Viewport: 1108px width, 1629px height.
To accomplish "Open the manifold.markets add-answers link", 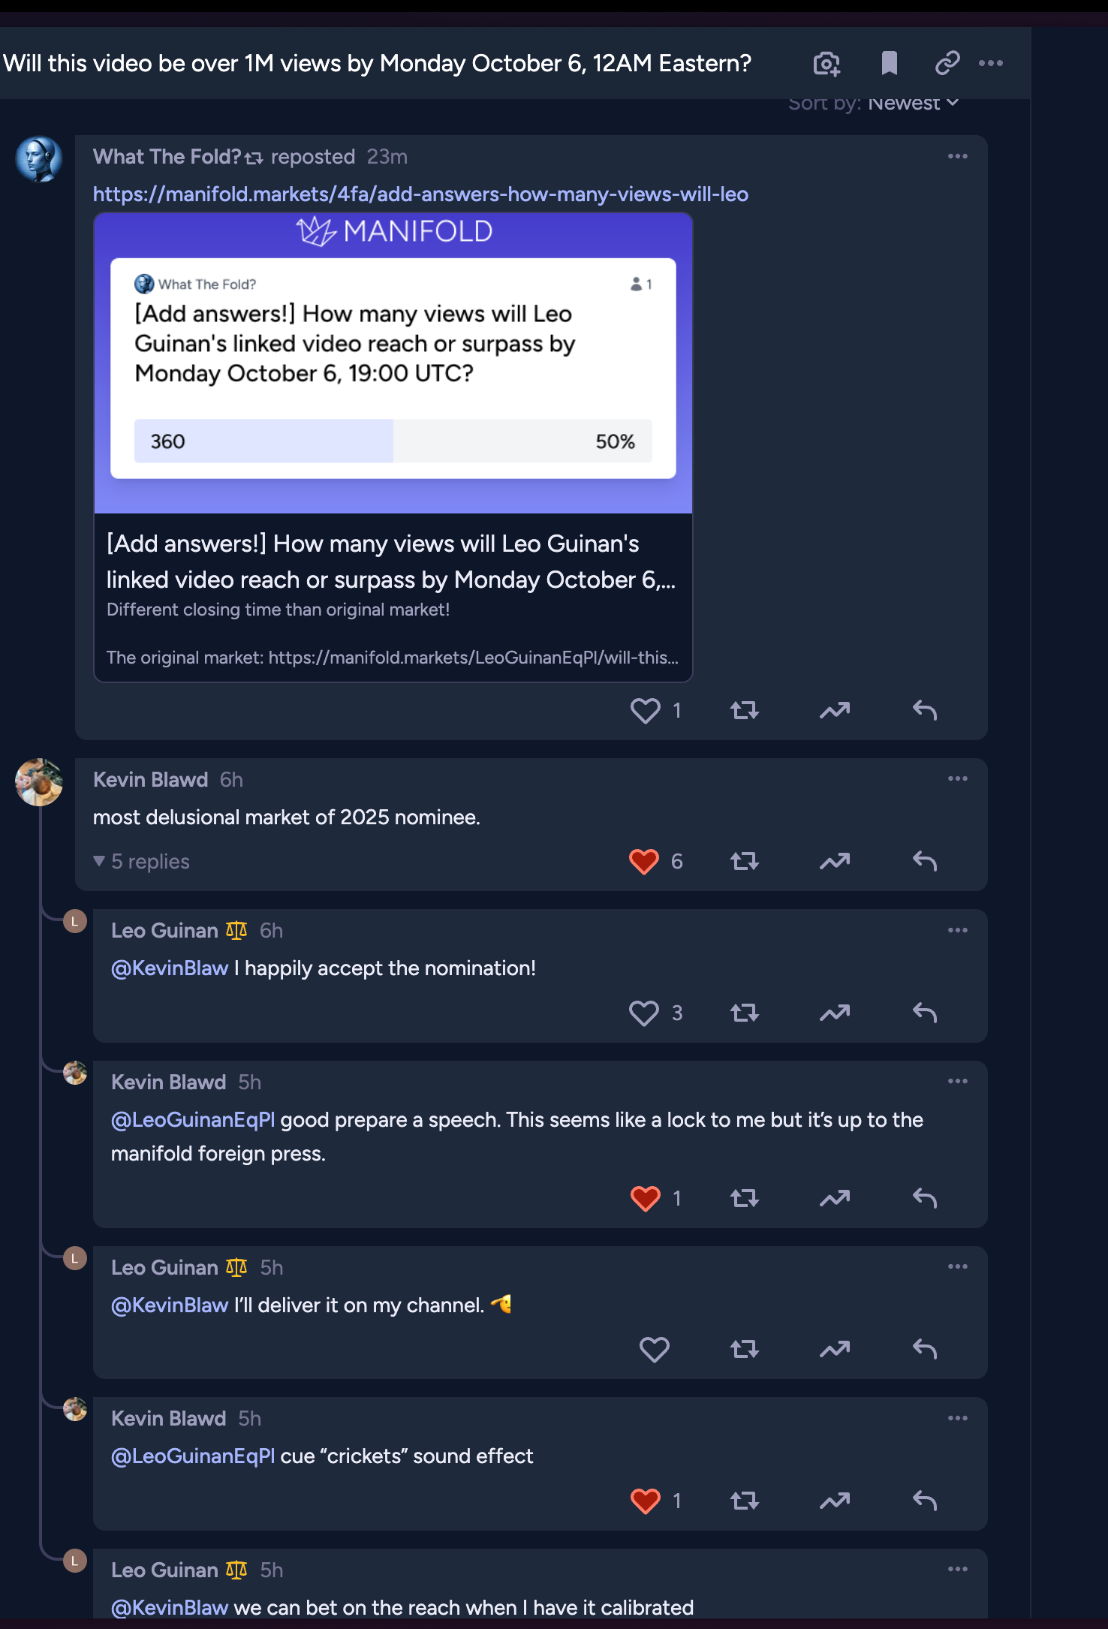I will pyautogui.click(x=420, y=194).
